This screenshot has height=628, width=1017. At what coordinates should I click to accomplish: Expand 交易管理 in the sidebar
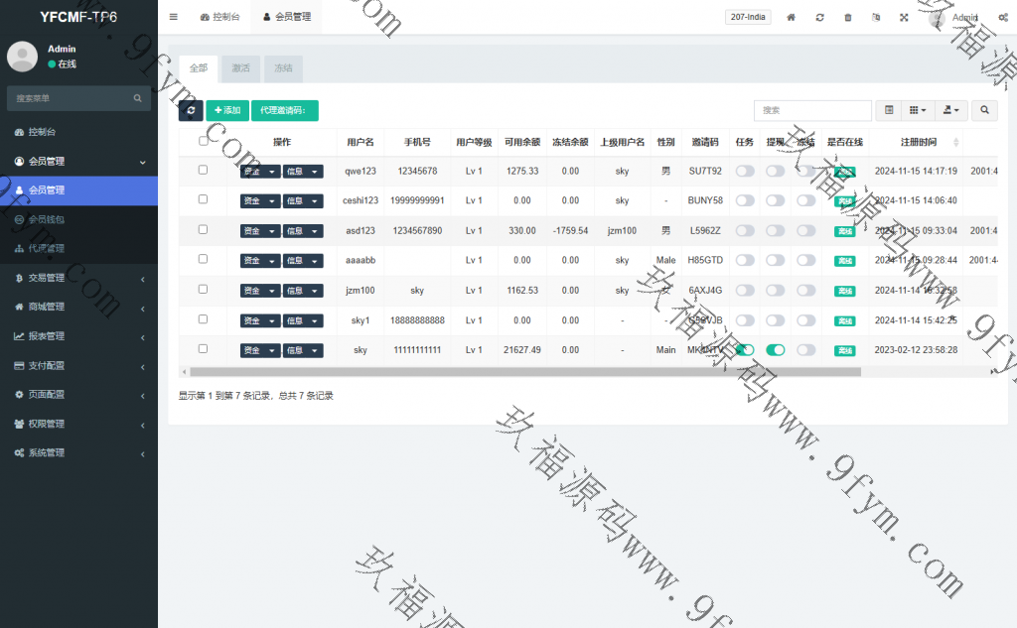tap(78, 278)
